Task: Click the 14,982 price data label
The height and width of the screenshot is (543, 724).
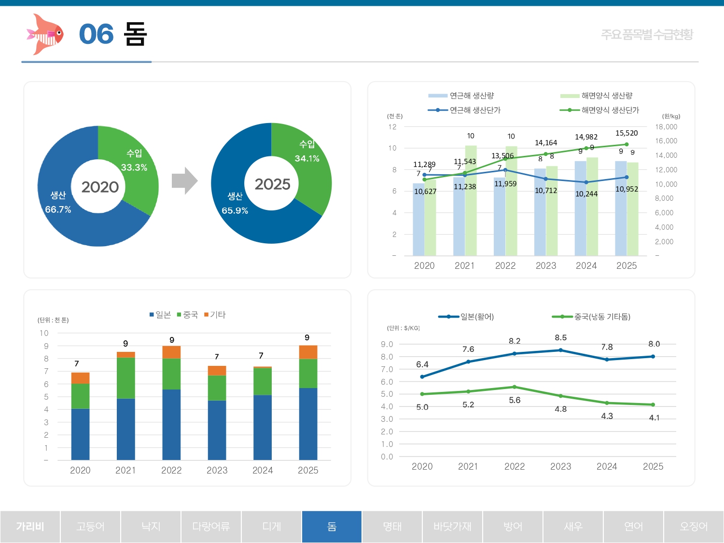Action: coord(586,137)
